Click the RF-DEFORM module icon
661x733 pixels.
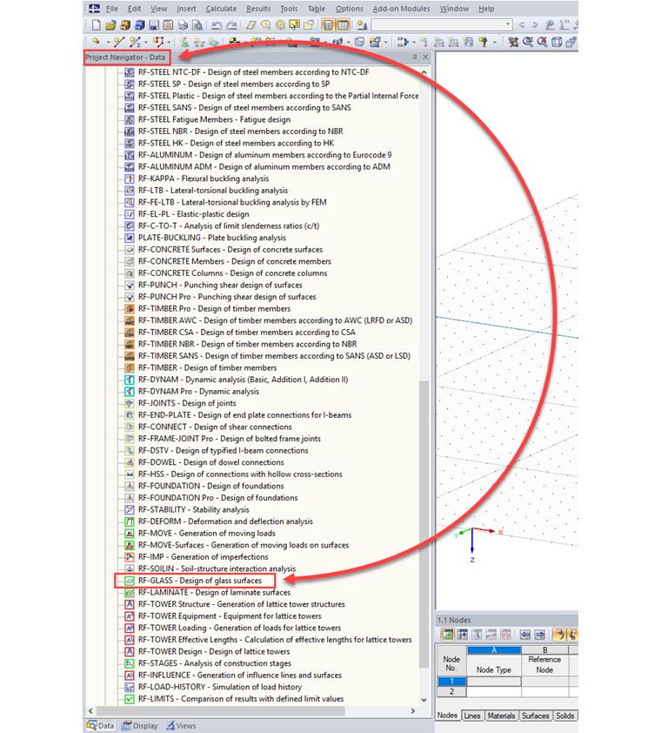pos(130,521)
